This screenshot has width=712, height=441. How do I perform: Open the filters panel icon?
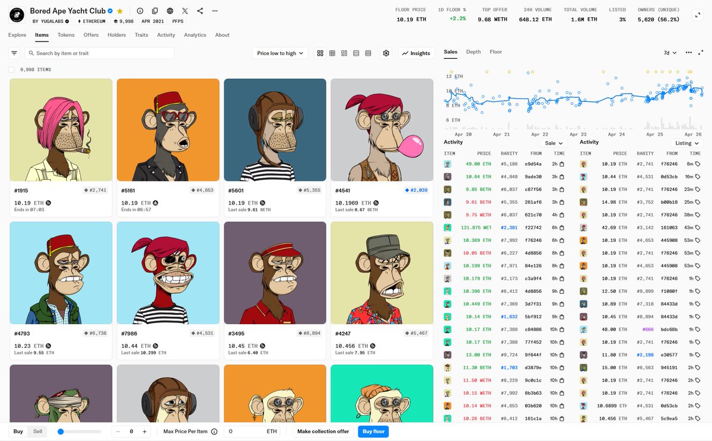(14, 53)
